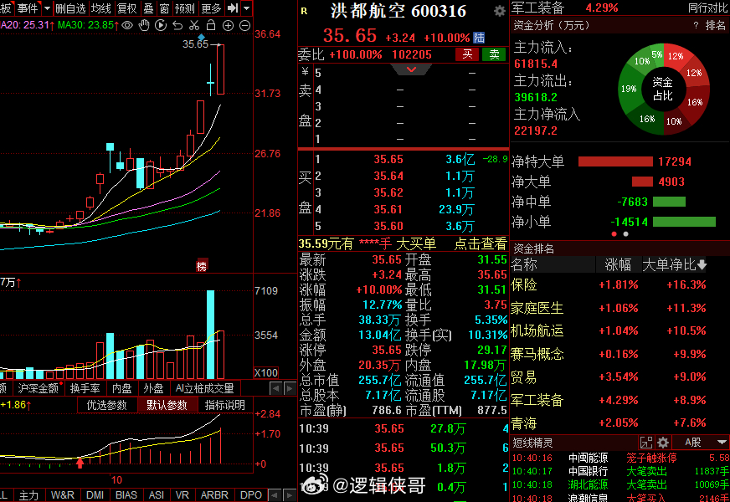Click the blue diamond marker above latest candle
Image resolution: width=730 pixels, height=502 pixels.
click(201, 37)
